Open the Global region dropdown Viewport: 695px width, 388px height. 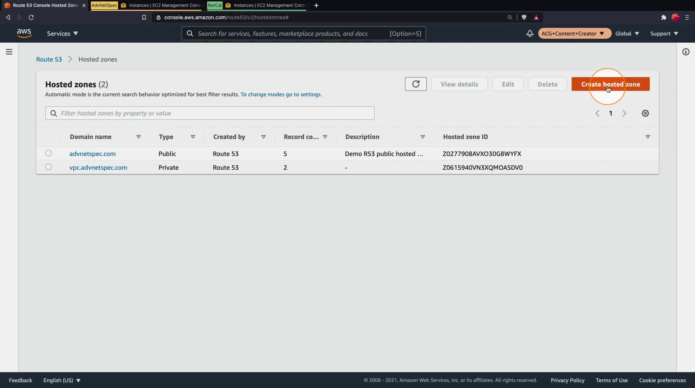click(x=627, y=33)
